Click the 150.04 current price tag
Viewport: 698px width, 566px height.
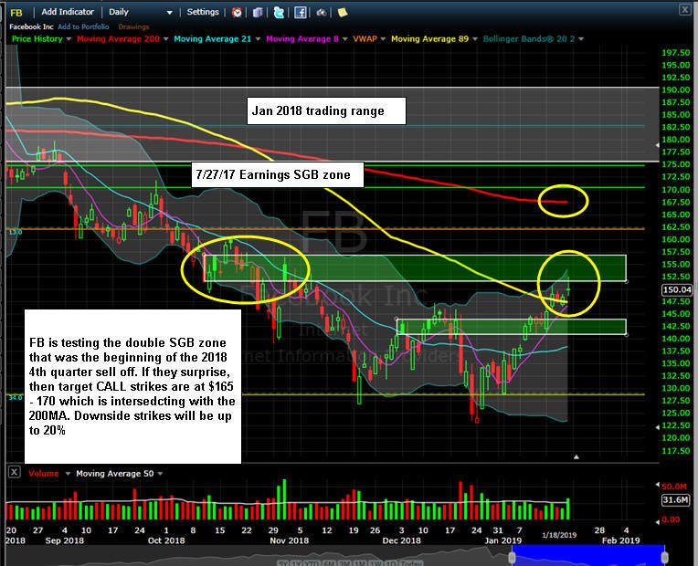(677, 289)
